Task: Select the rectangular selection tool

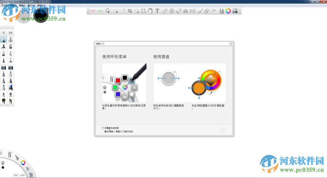Action: [115, 11]
